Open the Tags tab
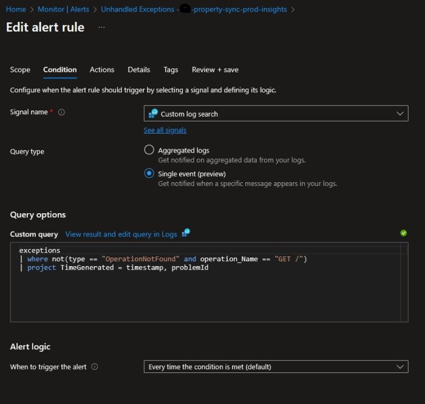425x404 pixels. 171,70
